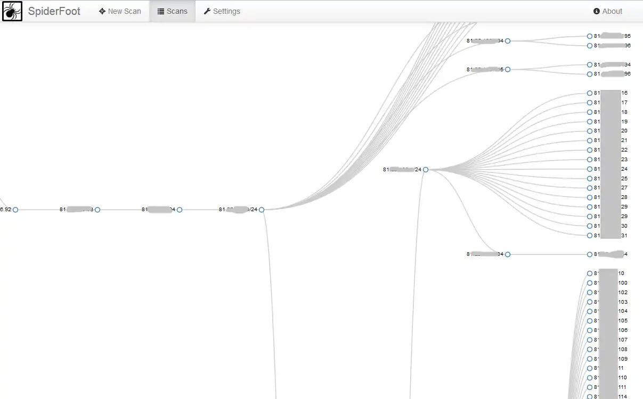Select the node circle ending in 95
The width and height of the screenshot is (643, 399).
point(590,36)
